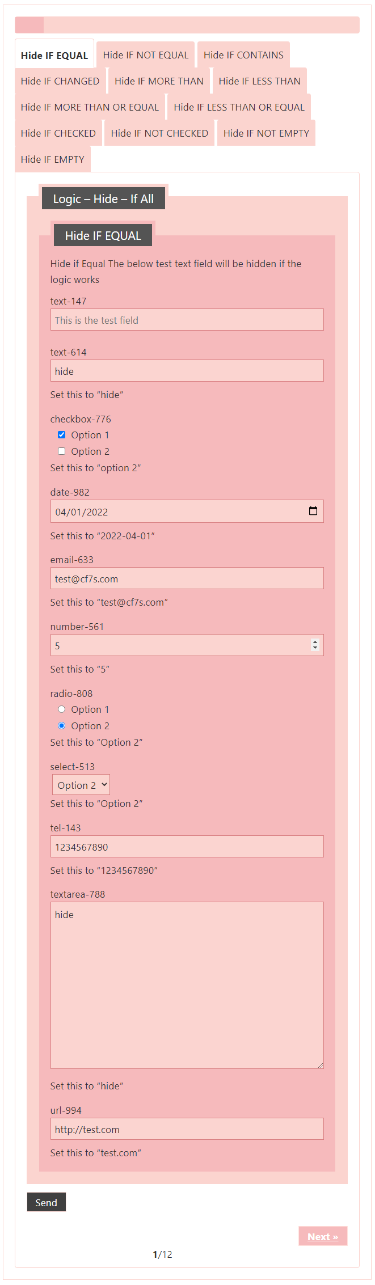Switch to Hide IF NOT EQUAL tab
The width and height of the screenshot is (375, 1285).
(x=145, y=55)
